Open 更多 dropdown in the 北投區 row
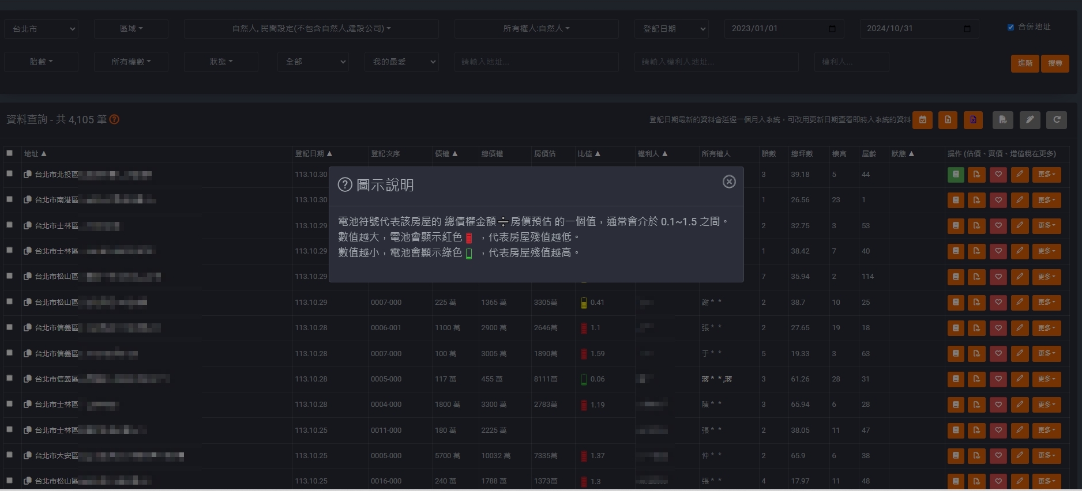Image resolution: width=1082 pixels, height=491 pixels. click(1046, 175)
